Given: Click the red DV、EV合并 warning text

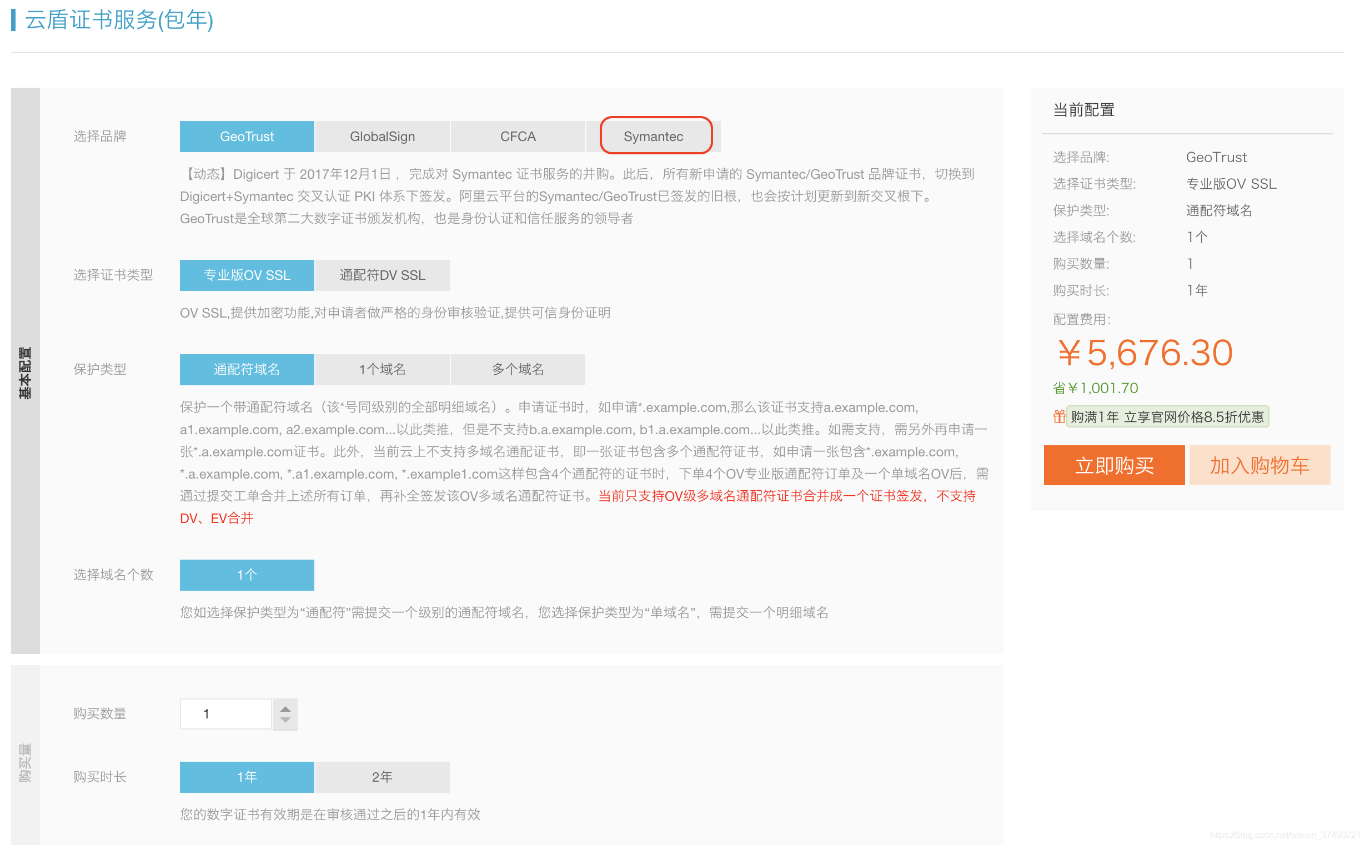Looking at the screenshot, I should (217, 518).
